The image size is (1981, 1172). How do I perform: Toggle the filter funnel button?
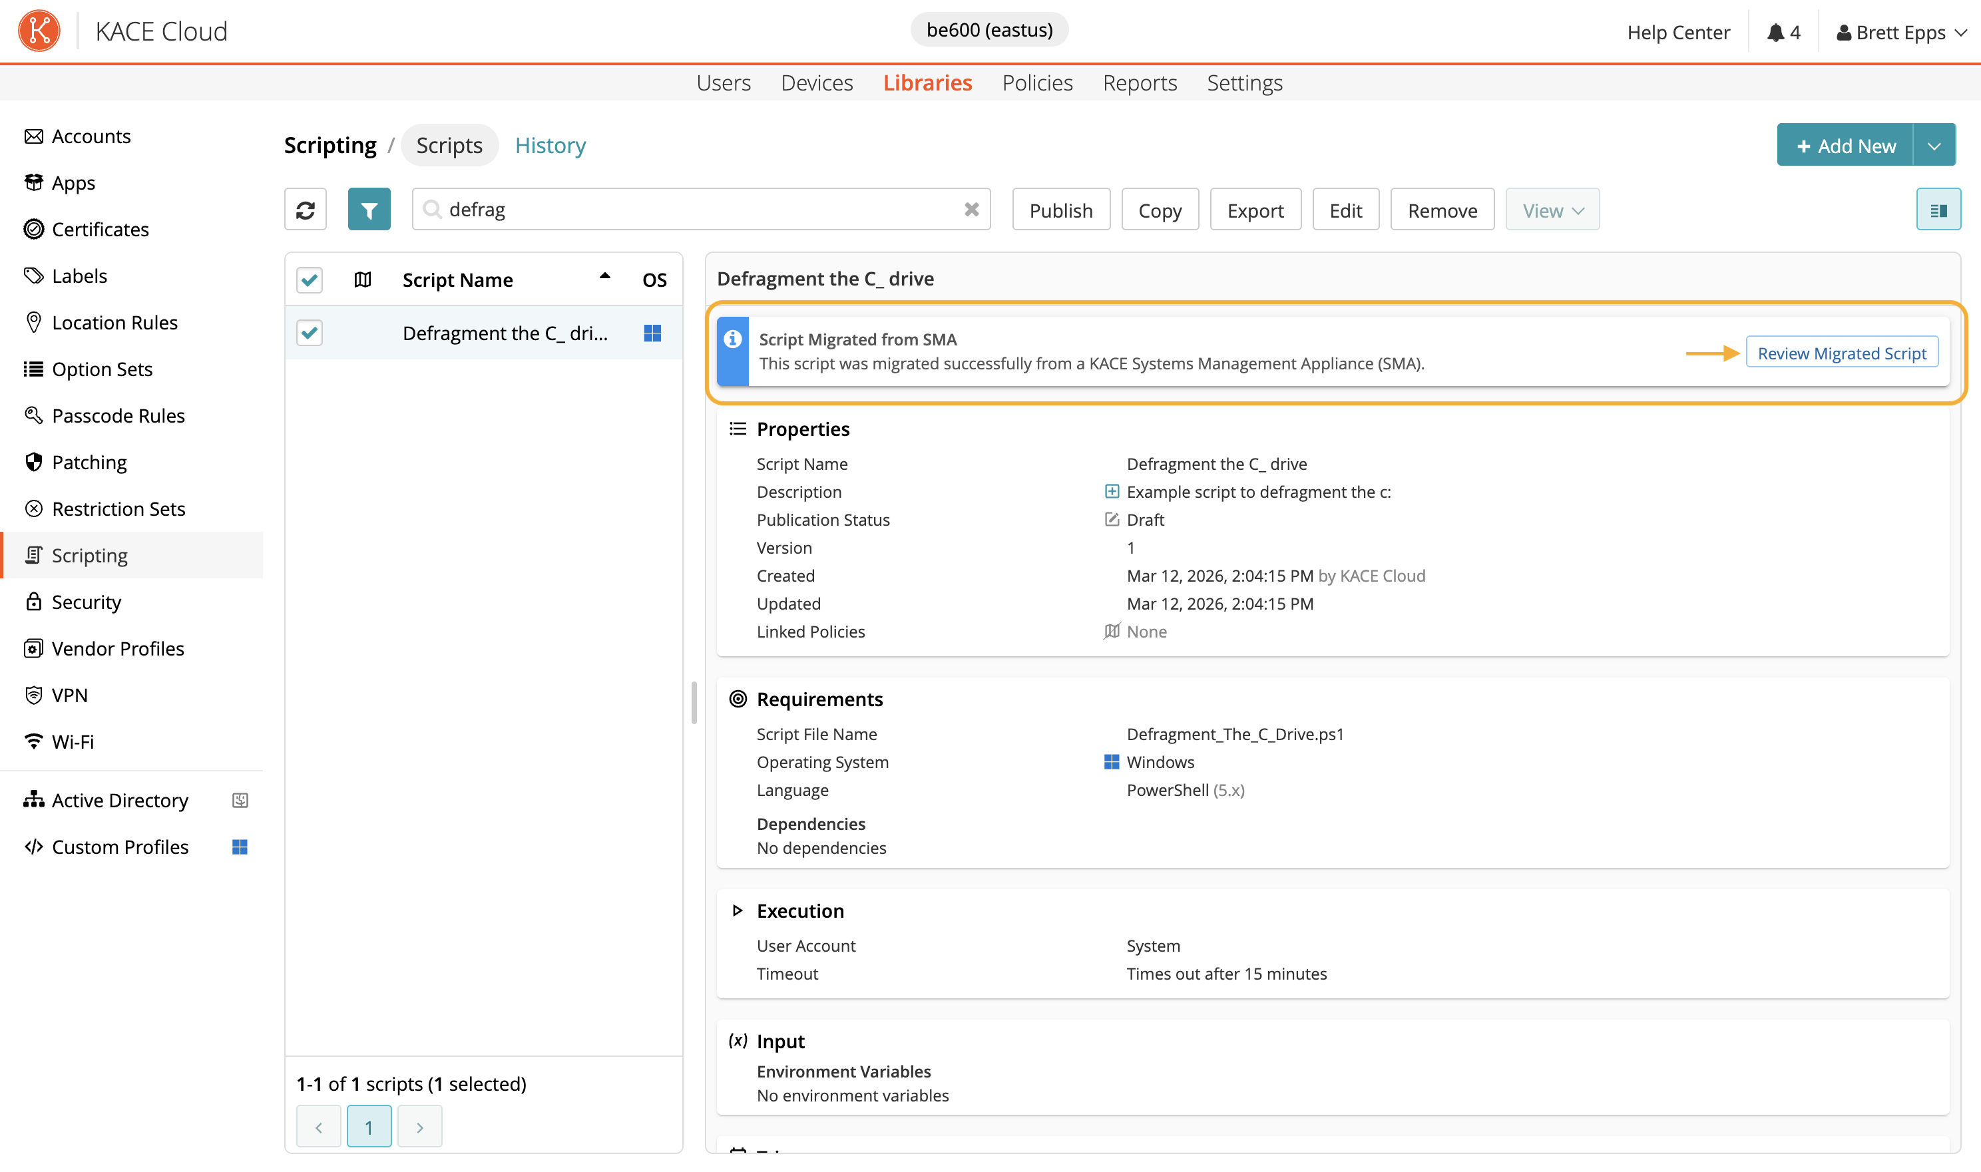coord(369,209)
